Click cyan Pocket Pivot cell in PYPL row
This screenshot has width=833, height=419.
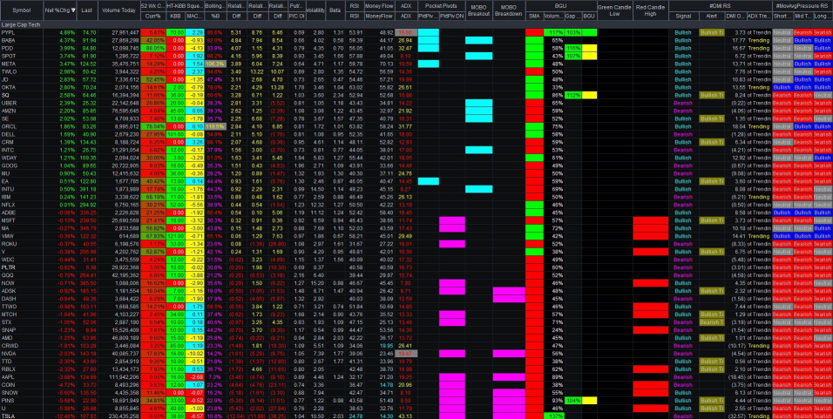click(x=429, y=33)
